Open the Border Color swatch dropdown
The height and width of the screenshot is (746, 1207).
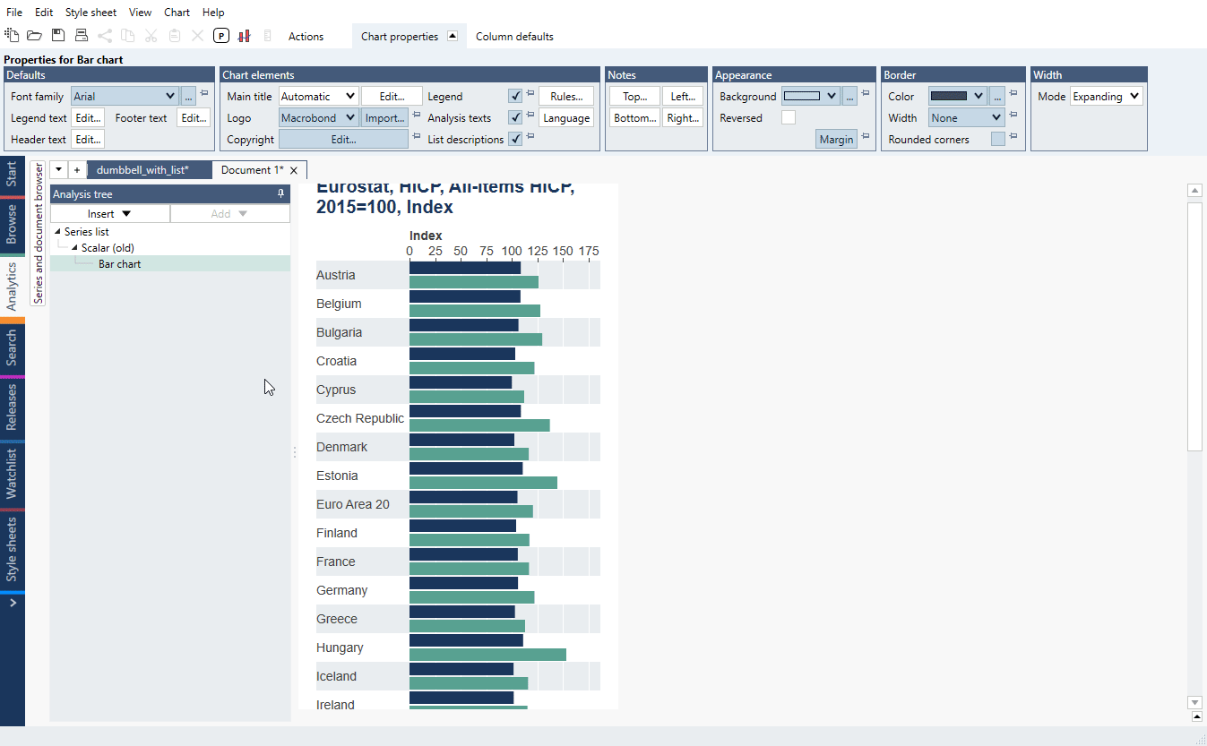click(x=957, y=96)
